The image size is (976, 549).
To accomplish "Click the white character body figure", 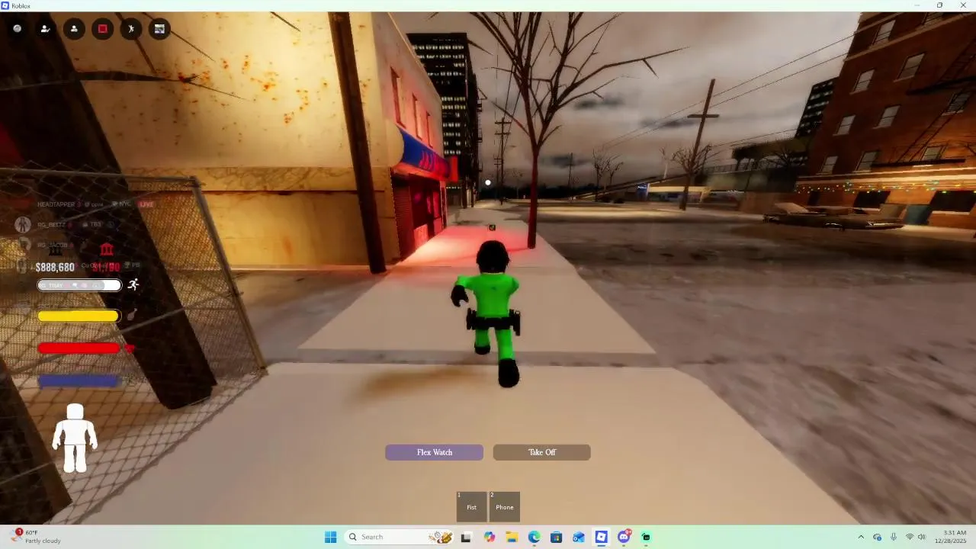I will [75, 438].
